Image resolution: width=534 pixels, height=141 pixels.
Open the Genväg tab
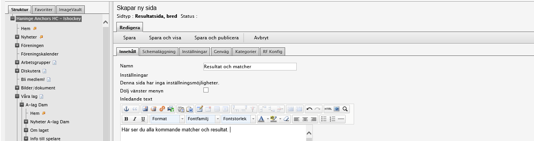[221, 52]
